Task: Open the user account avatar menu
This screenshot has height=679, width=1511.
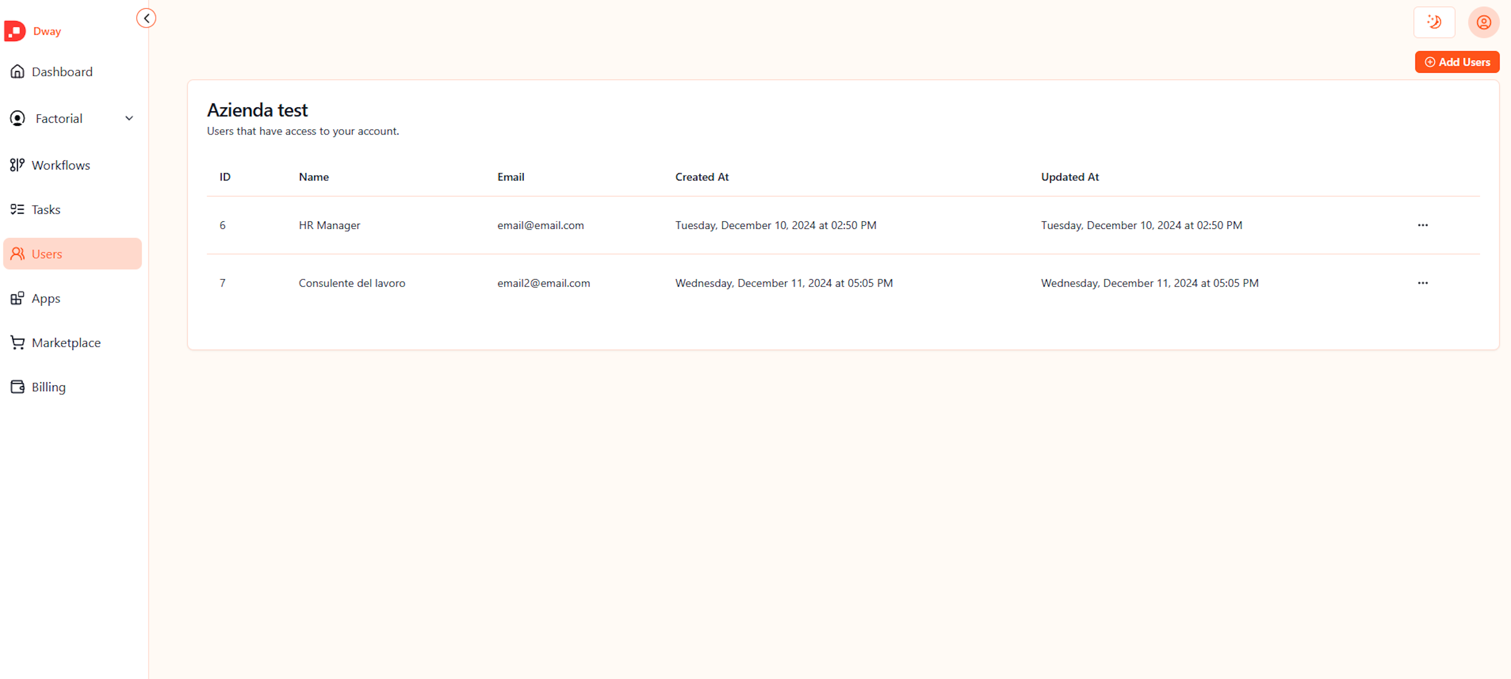Action: pos(1484,22)
